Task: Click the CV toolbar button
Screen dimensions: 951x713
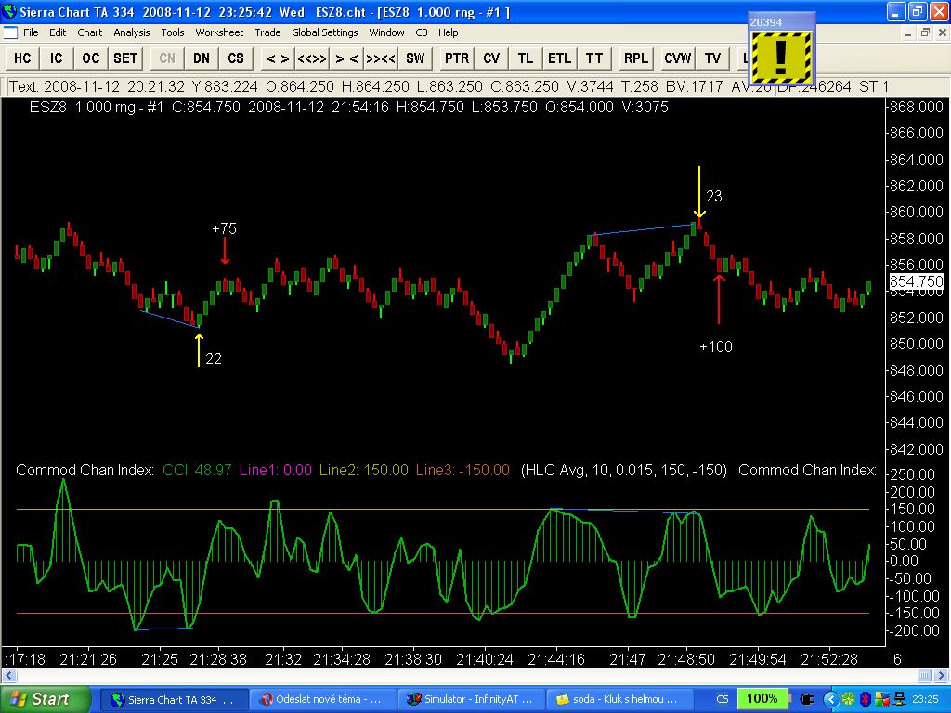Action: point(491,58)
